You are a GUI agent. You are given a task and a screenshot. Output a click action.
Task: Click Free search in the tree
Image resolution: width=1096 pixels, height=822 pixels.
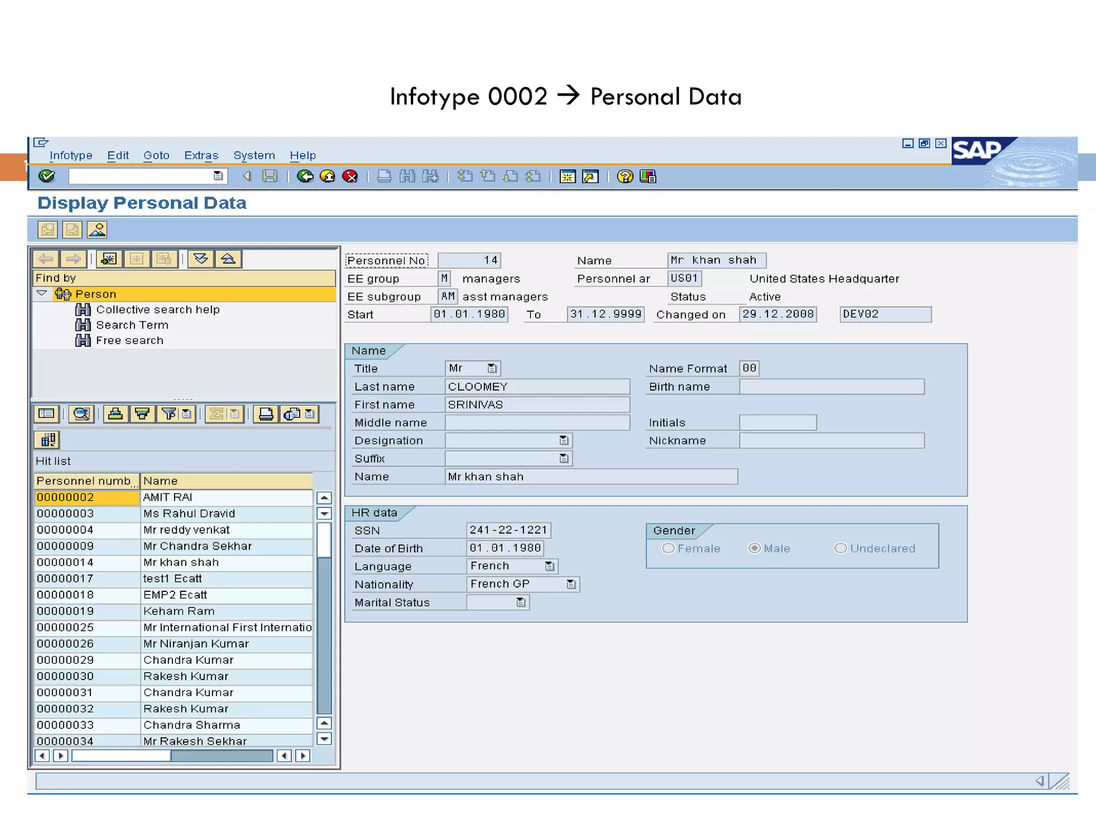pyautogui.click(x=130, y=340)
